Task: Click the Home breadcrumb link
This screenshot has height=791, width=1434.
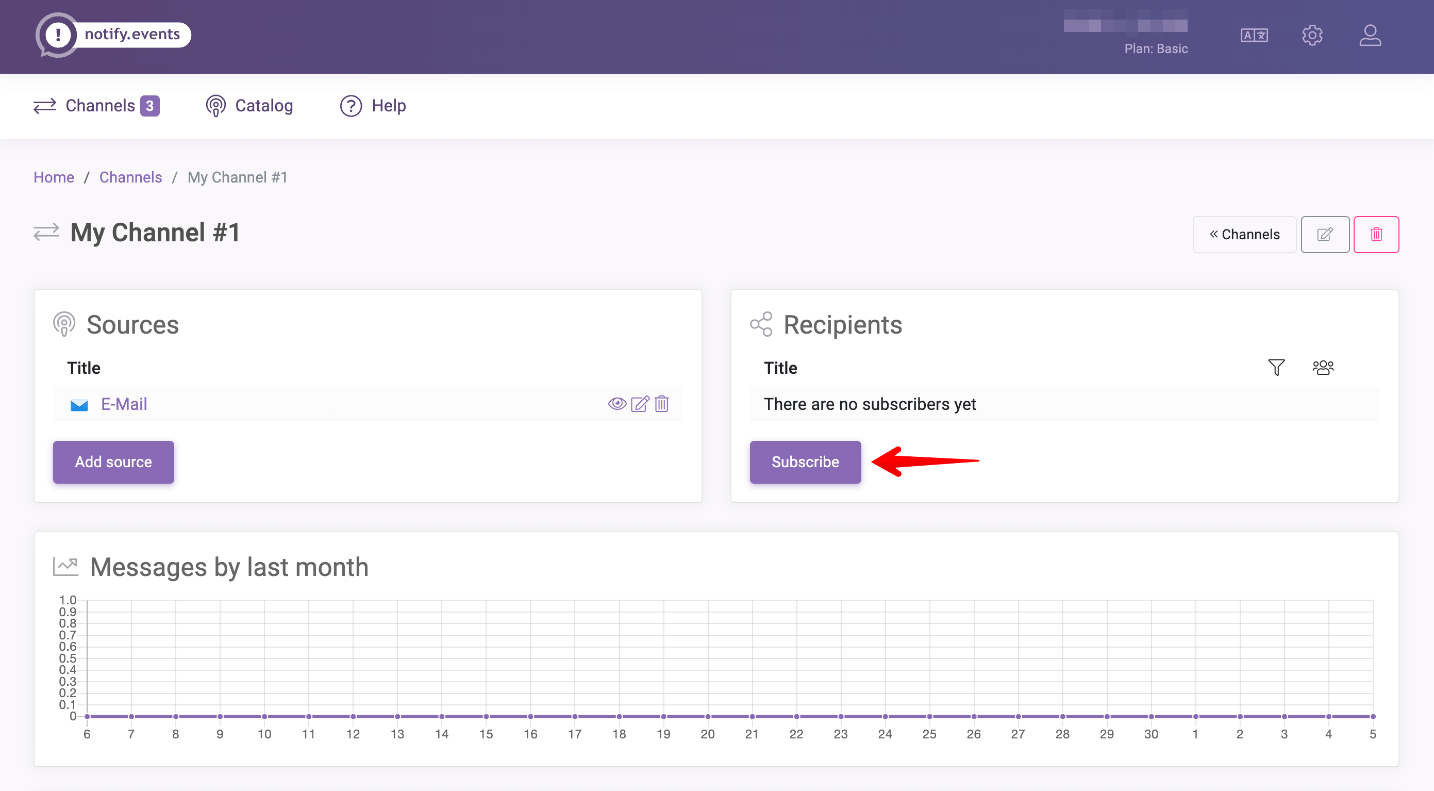Action: [54, 177]
